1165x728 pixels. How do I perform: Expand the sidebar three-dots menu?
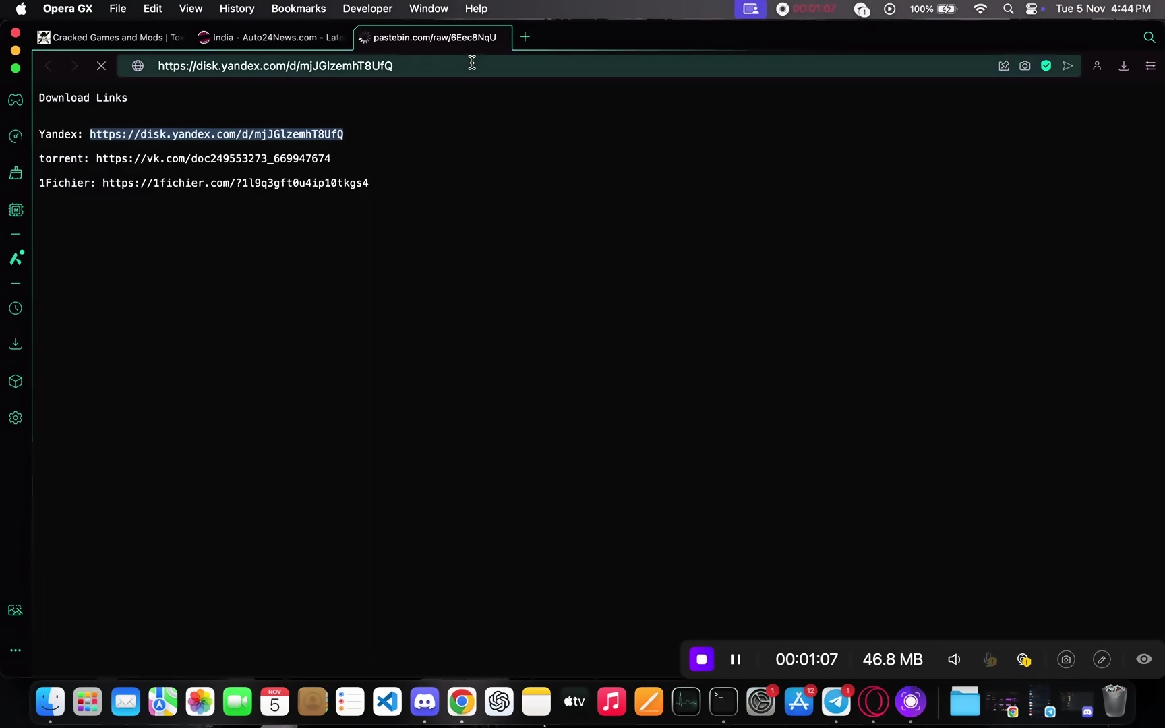click(16, 650)
